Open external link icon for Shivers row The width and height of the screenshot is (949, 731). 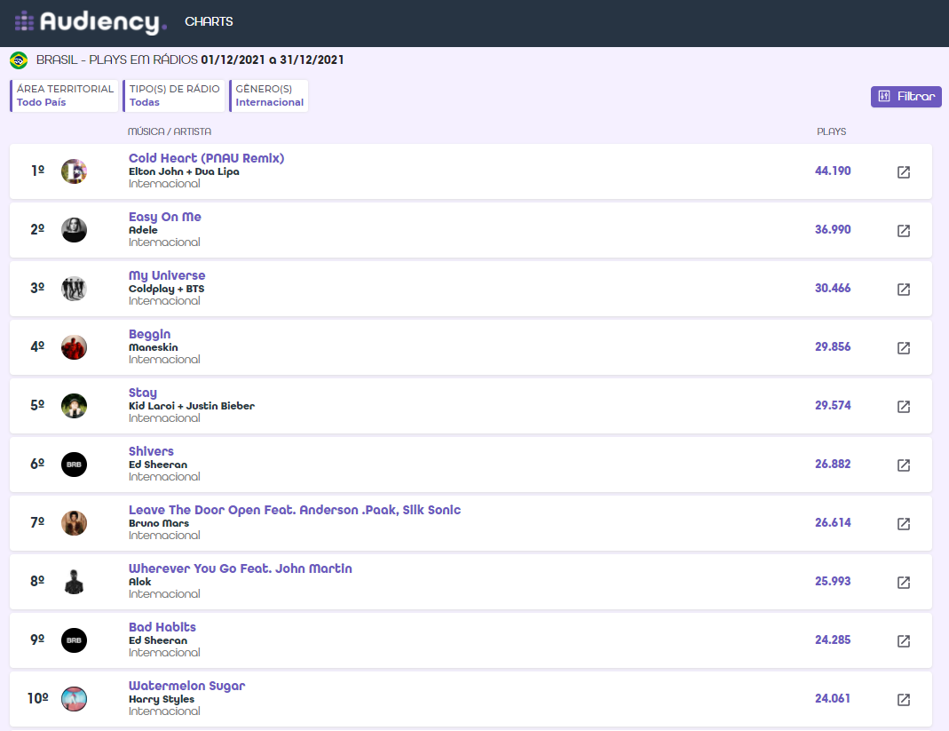click(x=903, y=465)
